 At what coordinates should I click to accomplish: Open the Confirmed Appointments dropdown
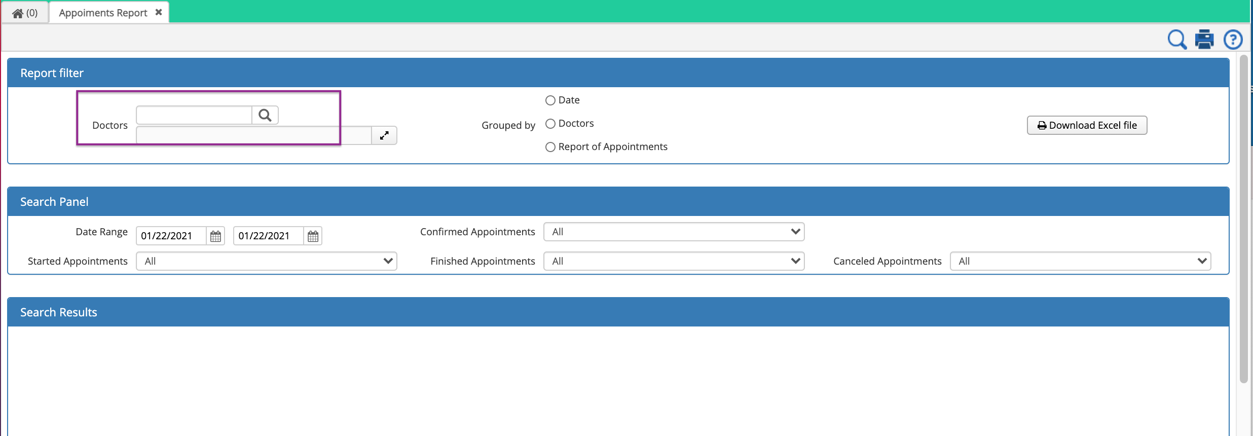tap(674, 232)
